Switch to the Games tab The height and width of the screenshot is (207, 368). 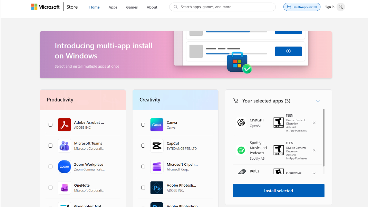132,7
